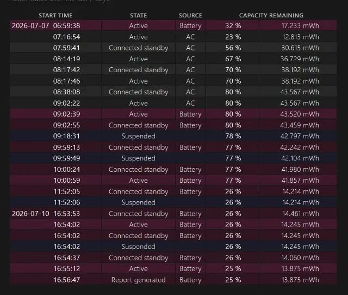This screenshot has height=295, width=348.
Task: Click the START TIME column header
Action: [x=55, y=15]
